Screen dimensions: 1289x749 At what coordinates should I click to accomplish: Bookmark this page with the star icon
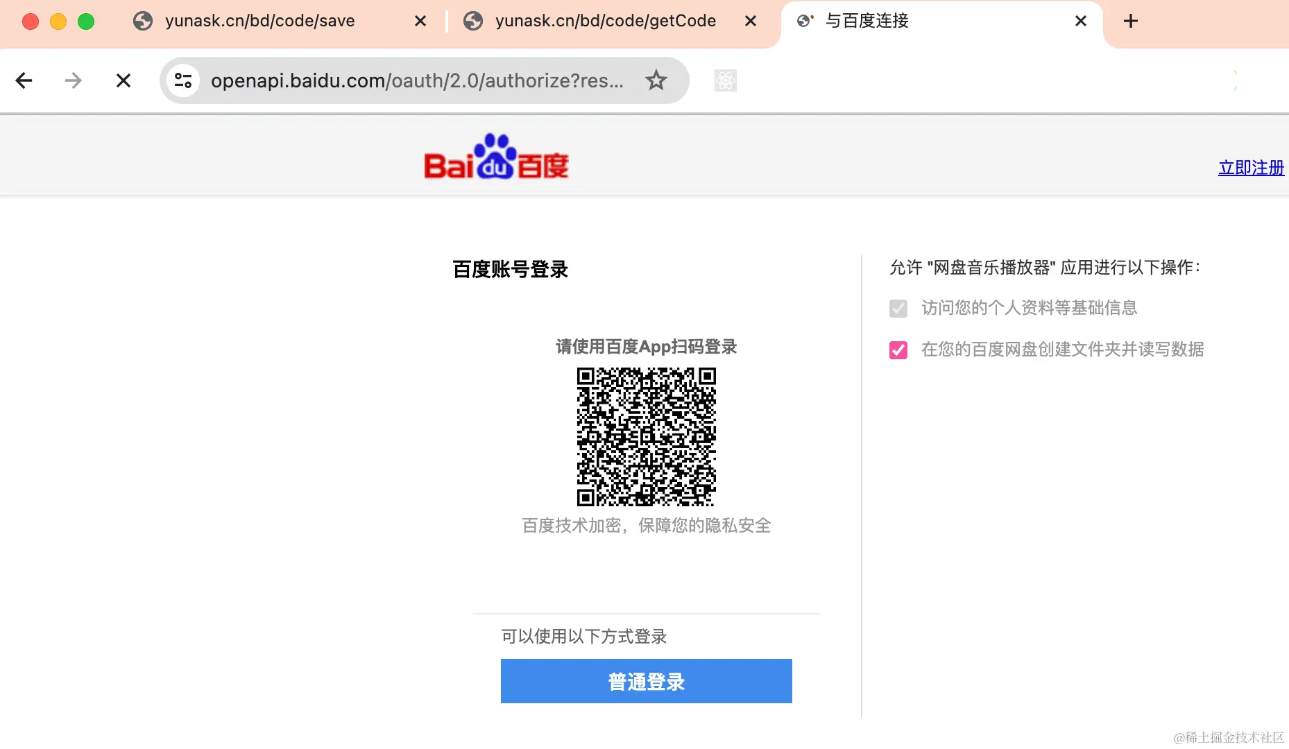(x=656, y=80)
